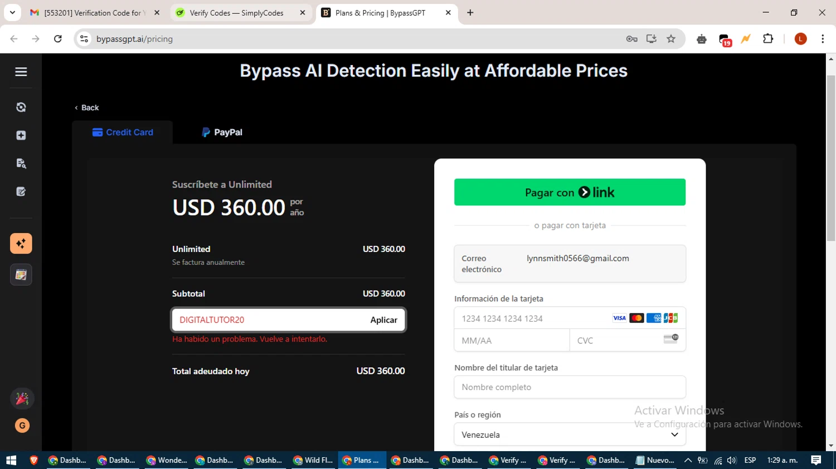This screenshot has width=836, height=469.
Task: Click the Mastercard logo
Action: tap(636, 318)
